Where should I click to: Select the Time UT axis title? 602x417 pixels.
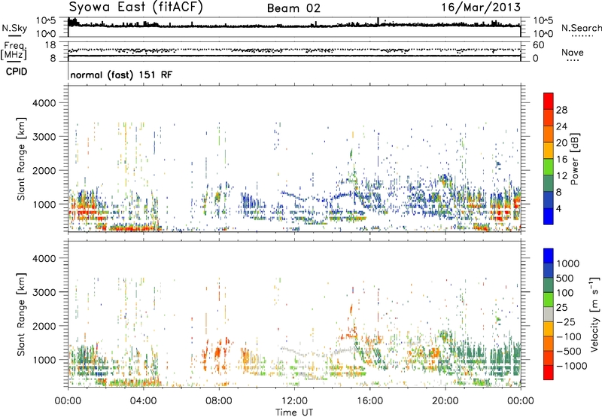tap(294, 412)
